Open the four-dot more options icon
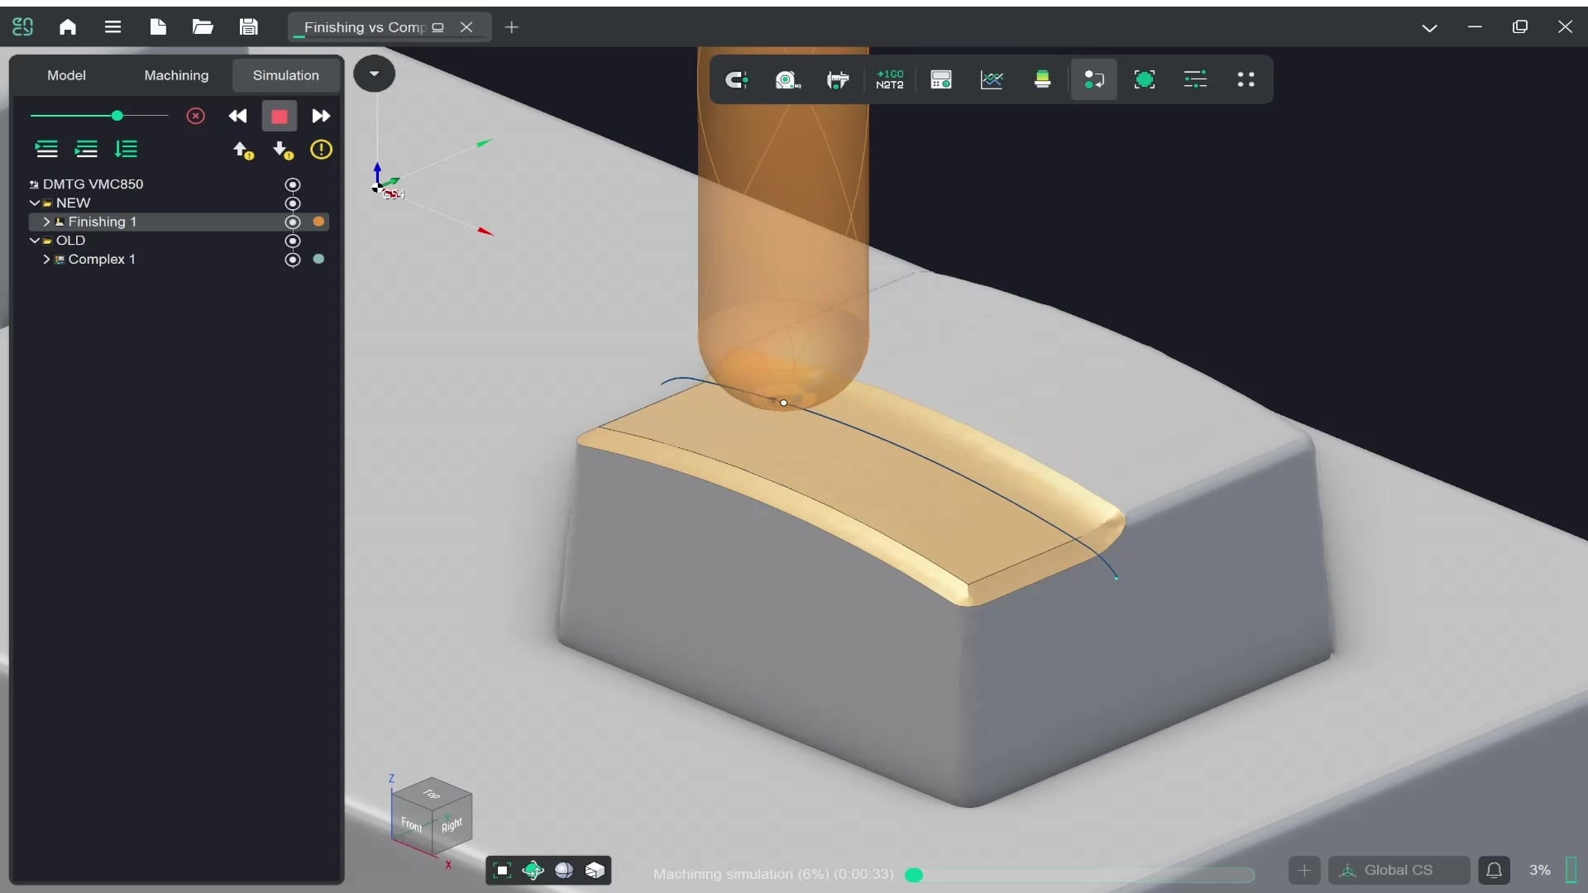The height and width of the screenshot is (893, 1588). (x=1246, y=79)
